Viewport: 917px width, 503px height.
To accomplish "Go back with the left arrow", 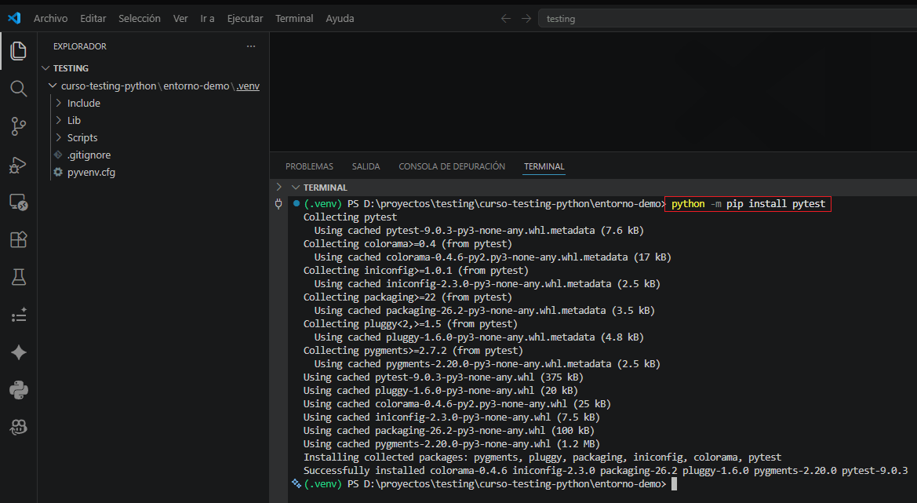I will pos(506,19).
